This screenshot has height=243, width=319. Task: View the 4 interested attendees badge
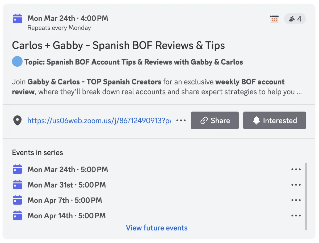point(295,19)
